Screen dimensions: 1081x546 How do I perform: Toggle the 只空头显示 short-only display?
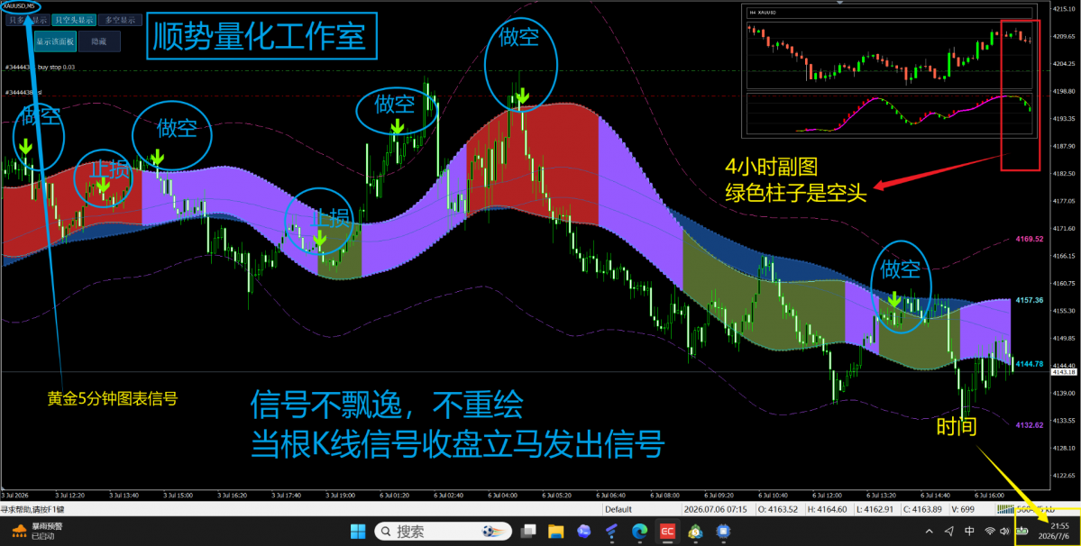click(x=74, y=20)
